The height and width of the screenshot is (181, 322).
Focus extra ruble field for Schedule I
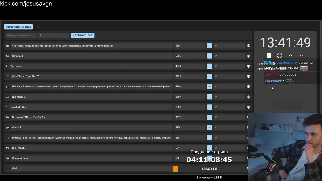point(229,56)
